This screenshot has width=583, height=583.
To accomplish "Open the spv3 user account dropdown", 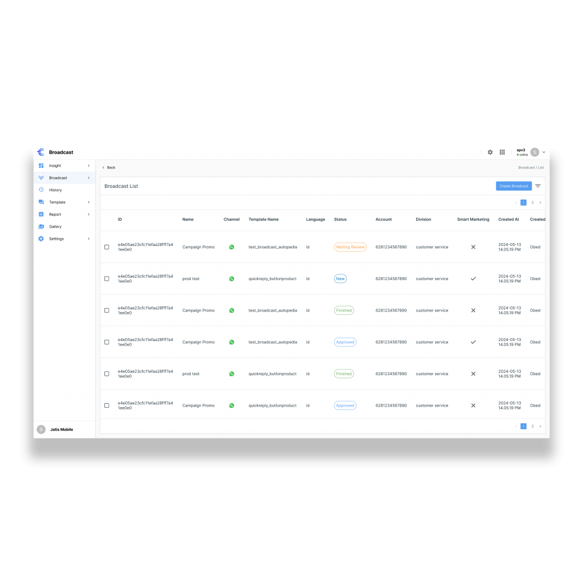I will click(544, 153).
